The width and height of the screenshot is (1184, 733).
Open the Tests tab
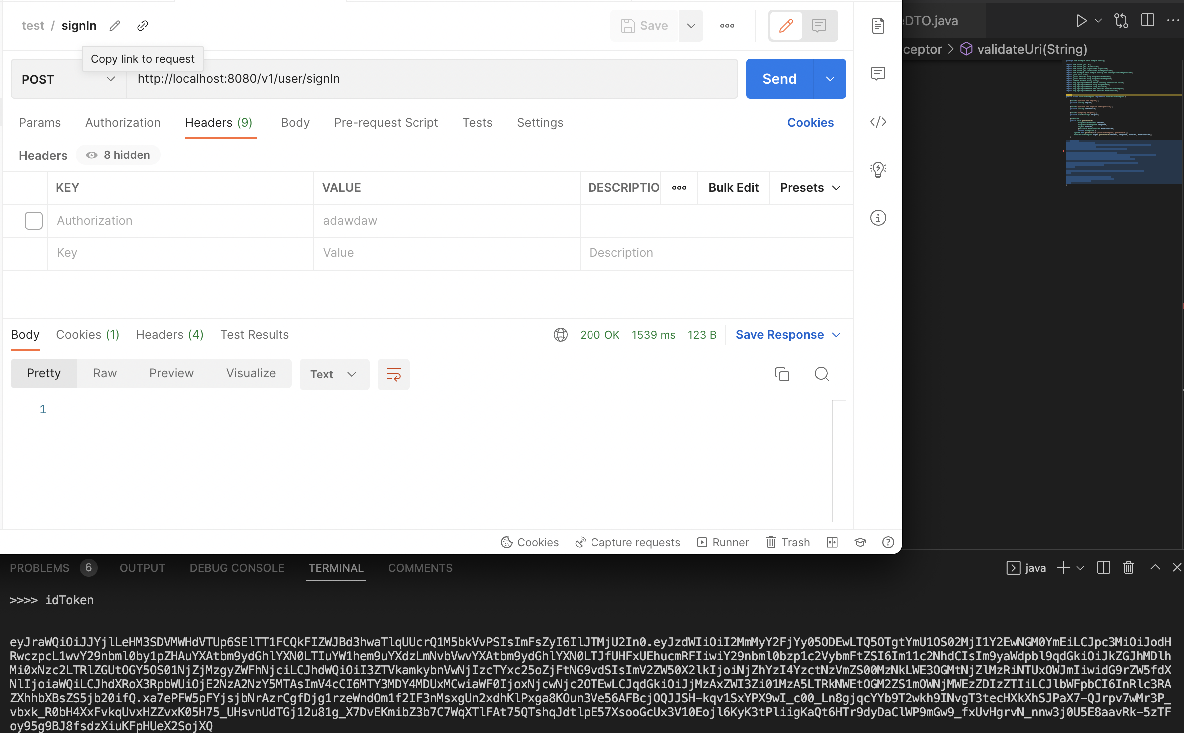click(477, 123)
